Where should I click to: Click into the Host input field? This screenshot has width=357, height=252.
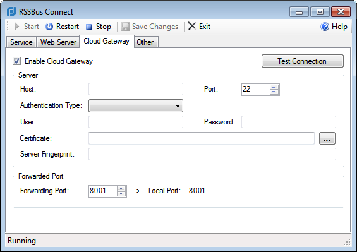click(136, 89)
